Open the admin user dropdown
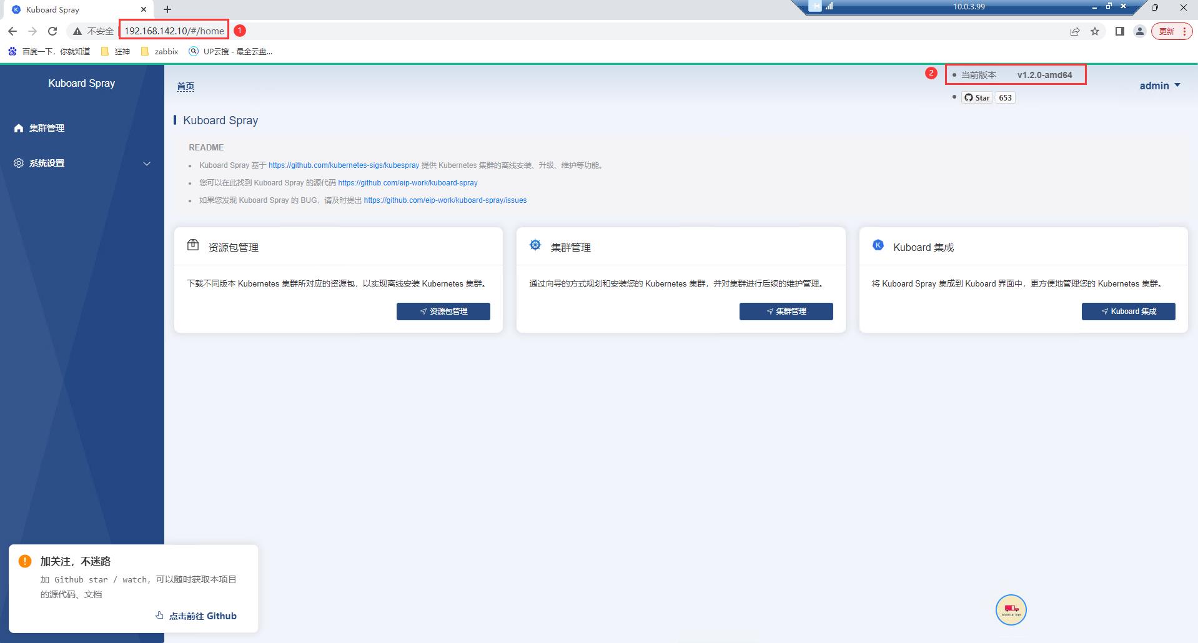 click(x=1160, y=86)
